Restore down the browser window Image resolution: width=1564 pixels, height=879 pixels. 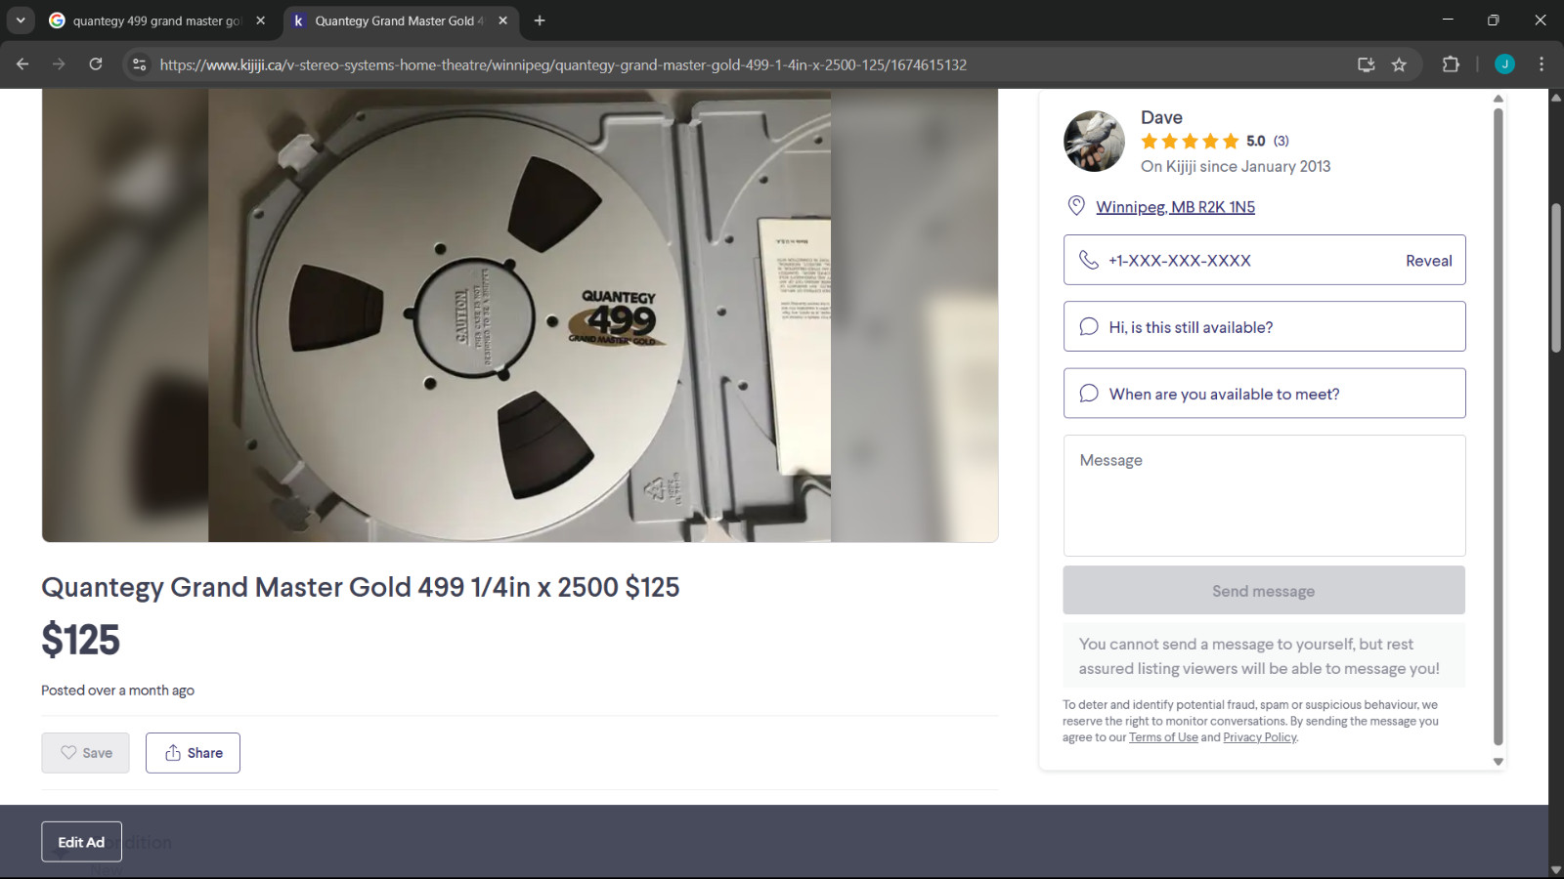1493,20
